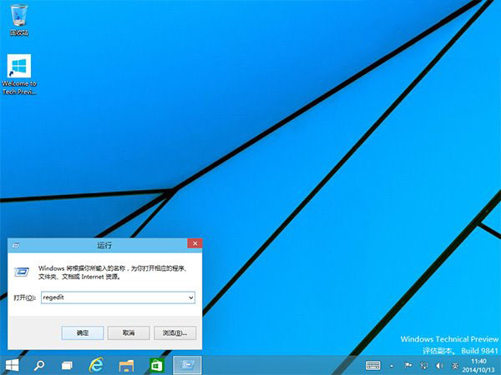Screen dimensions: 501x375
Task: Open File Explorer folder icon
Action: 127,365
